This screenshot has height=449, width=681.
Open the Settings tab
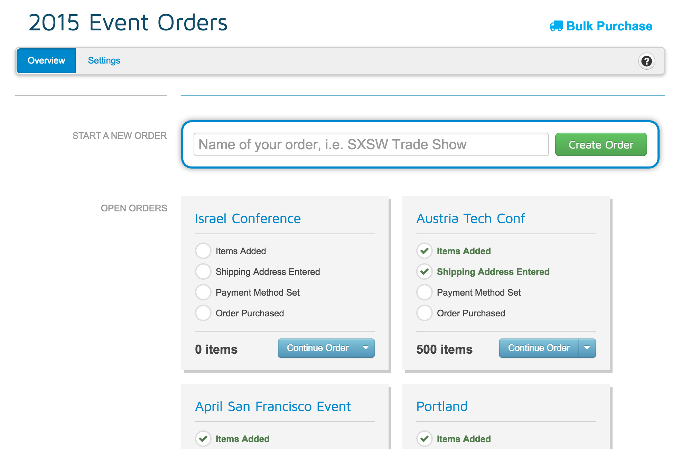pyautogui.click(x=104, y=61)
